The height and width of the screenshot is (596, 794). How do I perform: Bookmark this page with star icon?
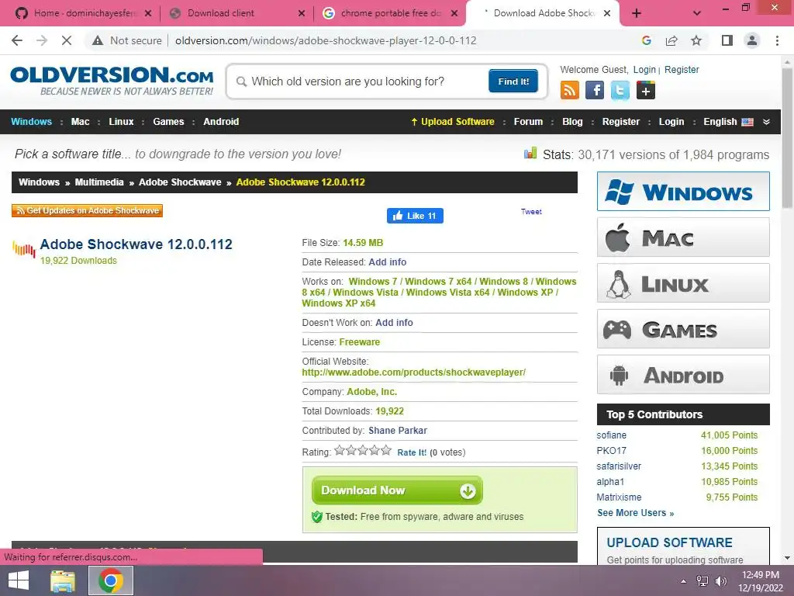tap(696, 40)
